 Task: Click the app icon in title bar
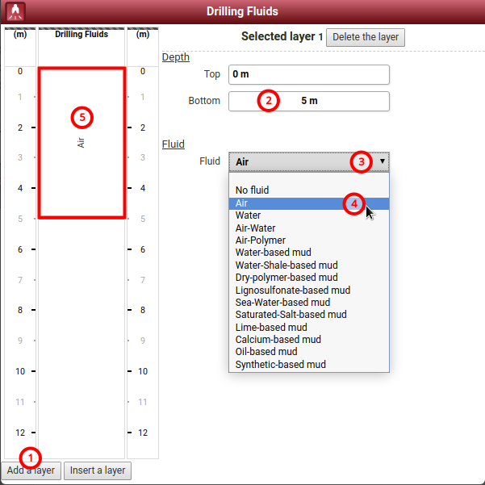pyautogui.click(x=15, y=12)
